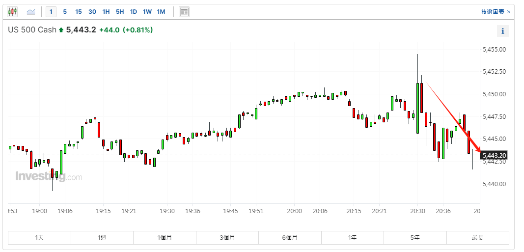Select the candlestick chart type icon
Screen dimensions: 524x252
pos(12,11)
